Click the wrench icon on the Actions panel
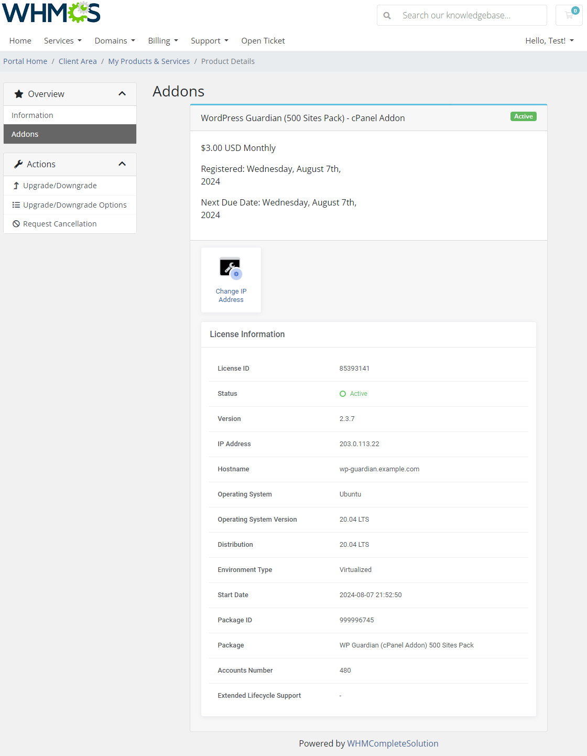587x756 pixels. pos(18,164)
